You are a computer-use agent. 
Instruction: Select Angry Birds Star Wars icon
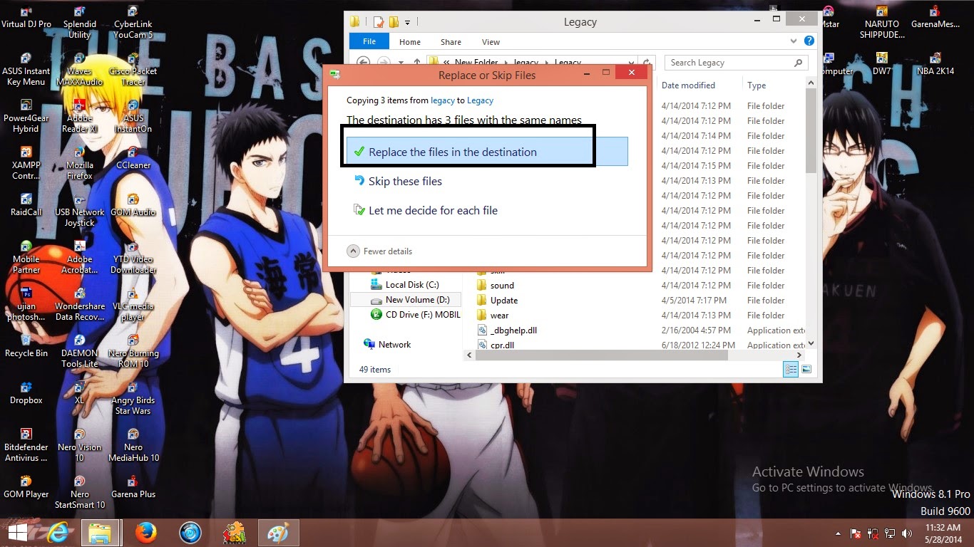(133, 399)
